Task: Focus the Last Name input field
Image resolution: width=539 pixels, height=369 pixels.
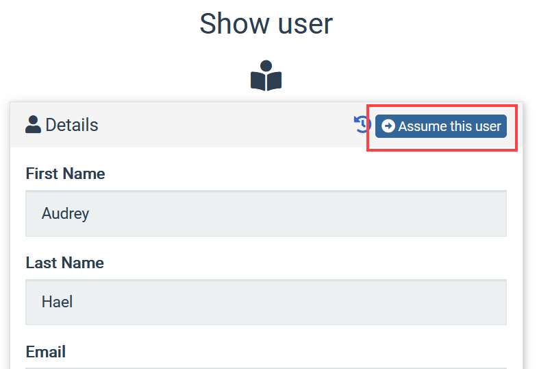Action: (x=266, y=302)
